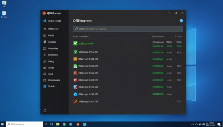This screenshot has width=223, height=127.
Task: Open the blue circle app on the taskbar
Action: pos(71,124)
